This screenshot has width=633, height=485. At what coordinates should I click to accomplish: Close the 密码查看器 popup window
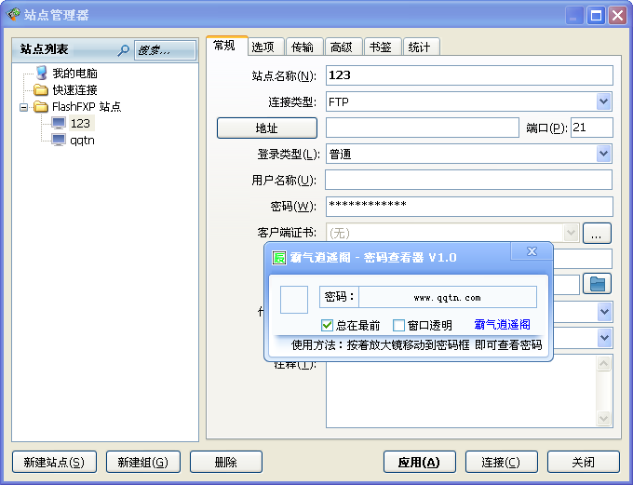tap(532, 252)
